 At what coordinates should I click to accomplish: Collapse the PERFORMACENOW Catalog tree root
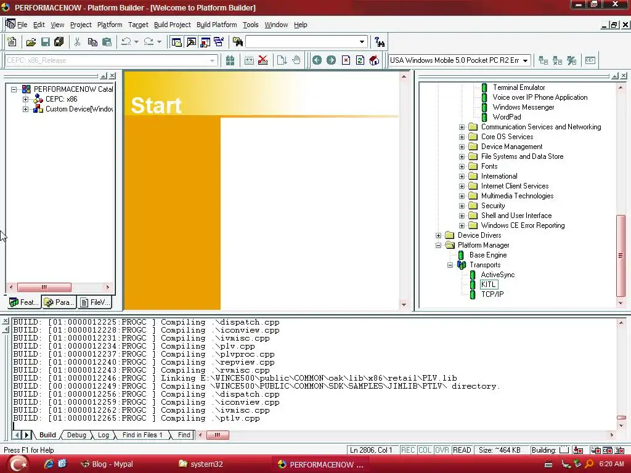click(x=14, y=89)
